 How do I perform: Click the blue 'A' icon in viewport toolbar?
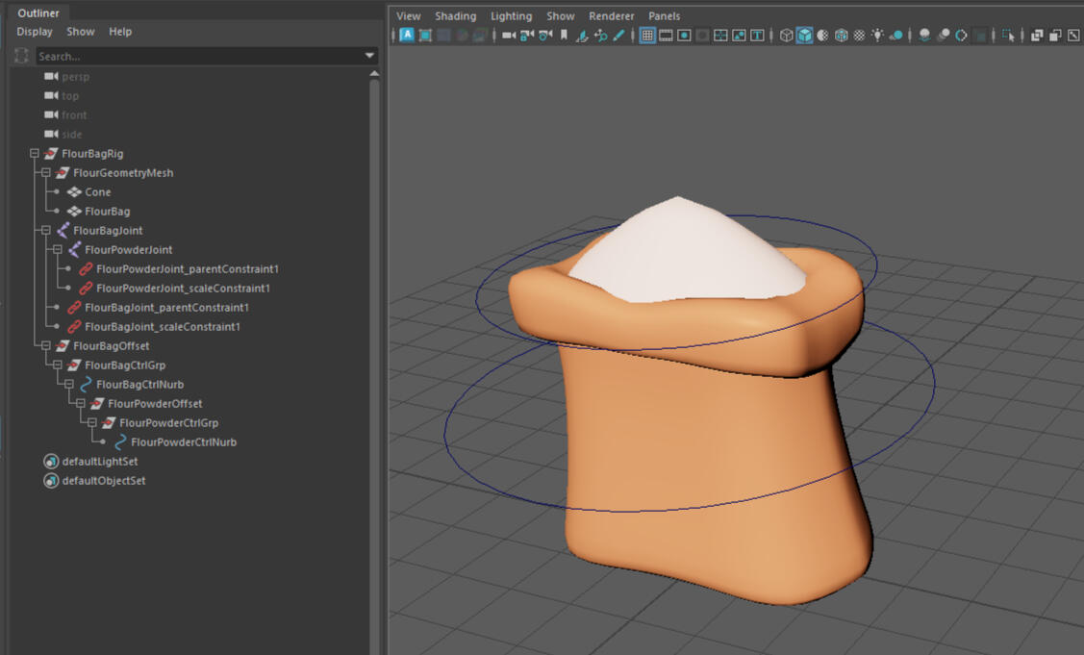click(407, 35)
